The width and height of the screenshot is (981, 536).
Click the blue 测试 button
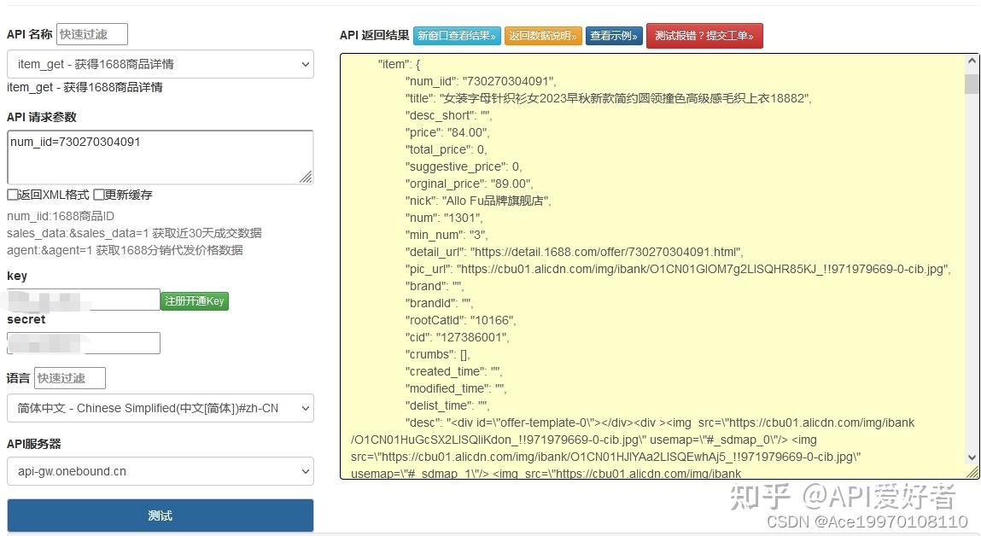(160, 516)
